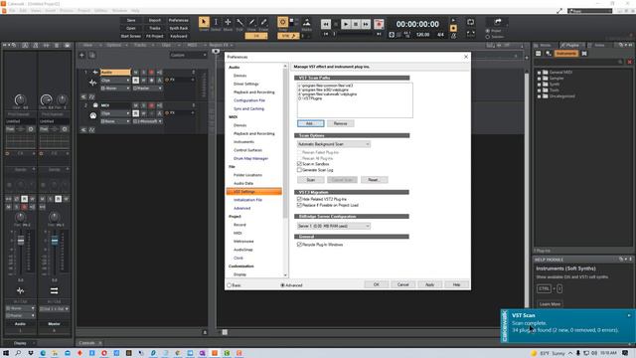Click the Reset button
This screenshot has width=636, height=358.
374,180
